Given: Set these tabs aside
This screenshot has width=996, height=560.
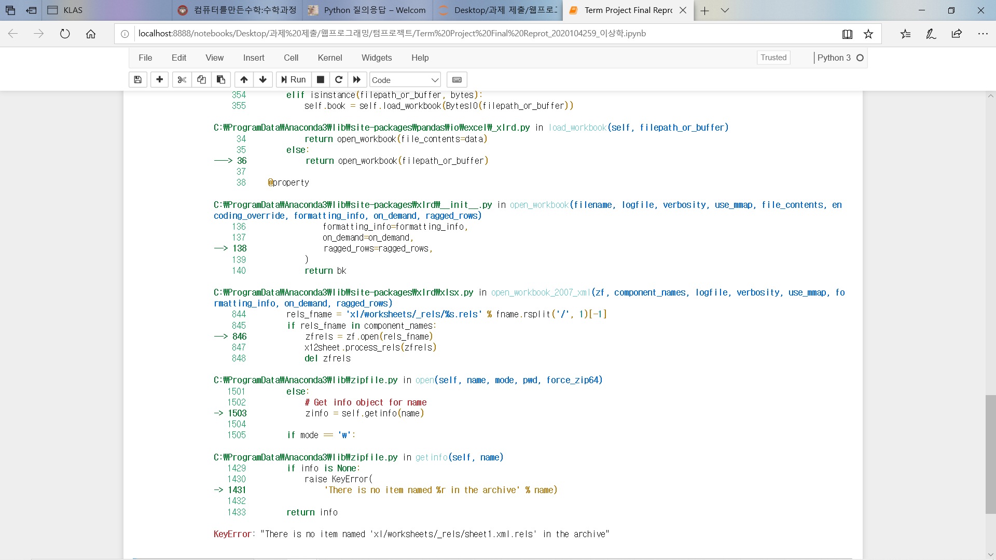Looking at the screenshot, I should click(x=31, y=10).
